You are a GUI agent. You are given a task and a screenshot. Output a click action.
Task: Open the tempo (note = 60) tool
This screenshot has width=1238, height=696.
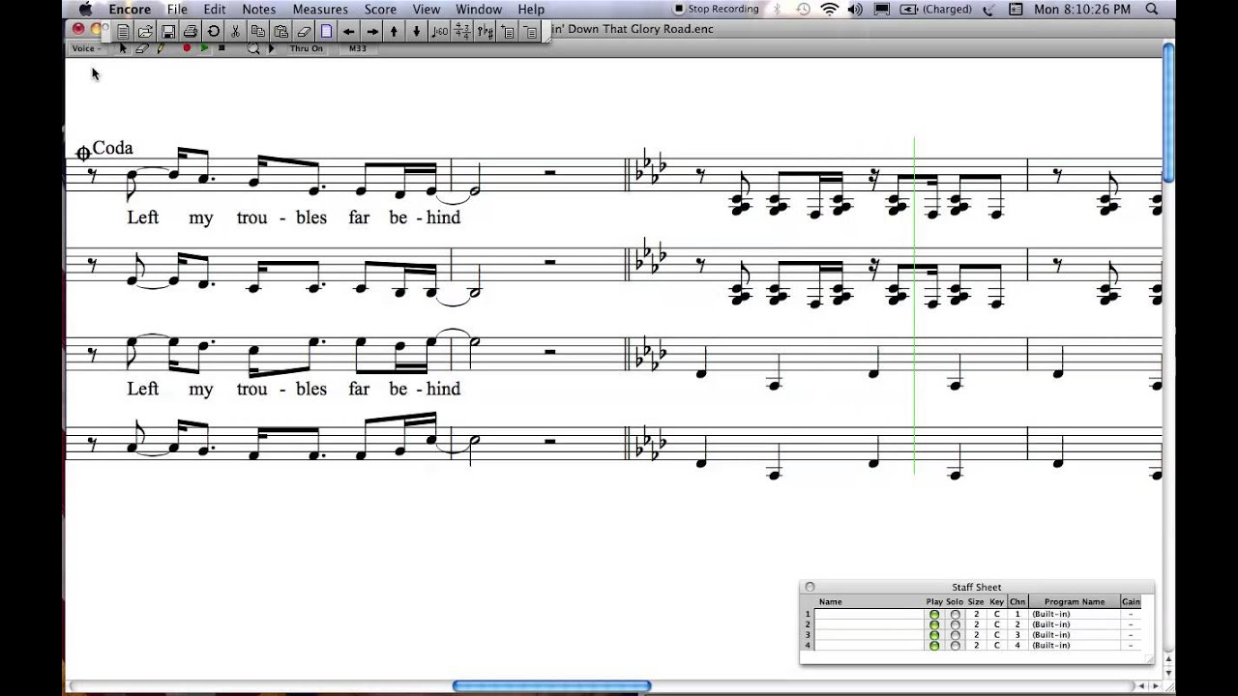pyautogui.click(x=440, y=31)
